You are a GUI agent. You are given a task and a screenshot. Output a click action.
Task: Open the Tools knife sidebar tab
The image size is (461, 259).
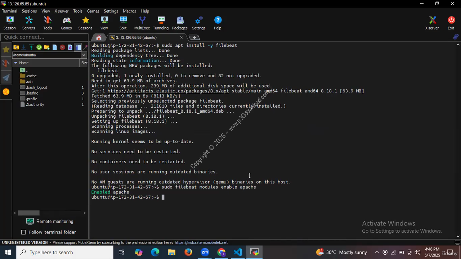6,64
